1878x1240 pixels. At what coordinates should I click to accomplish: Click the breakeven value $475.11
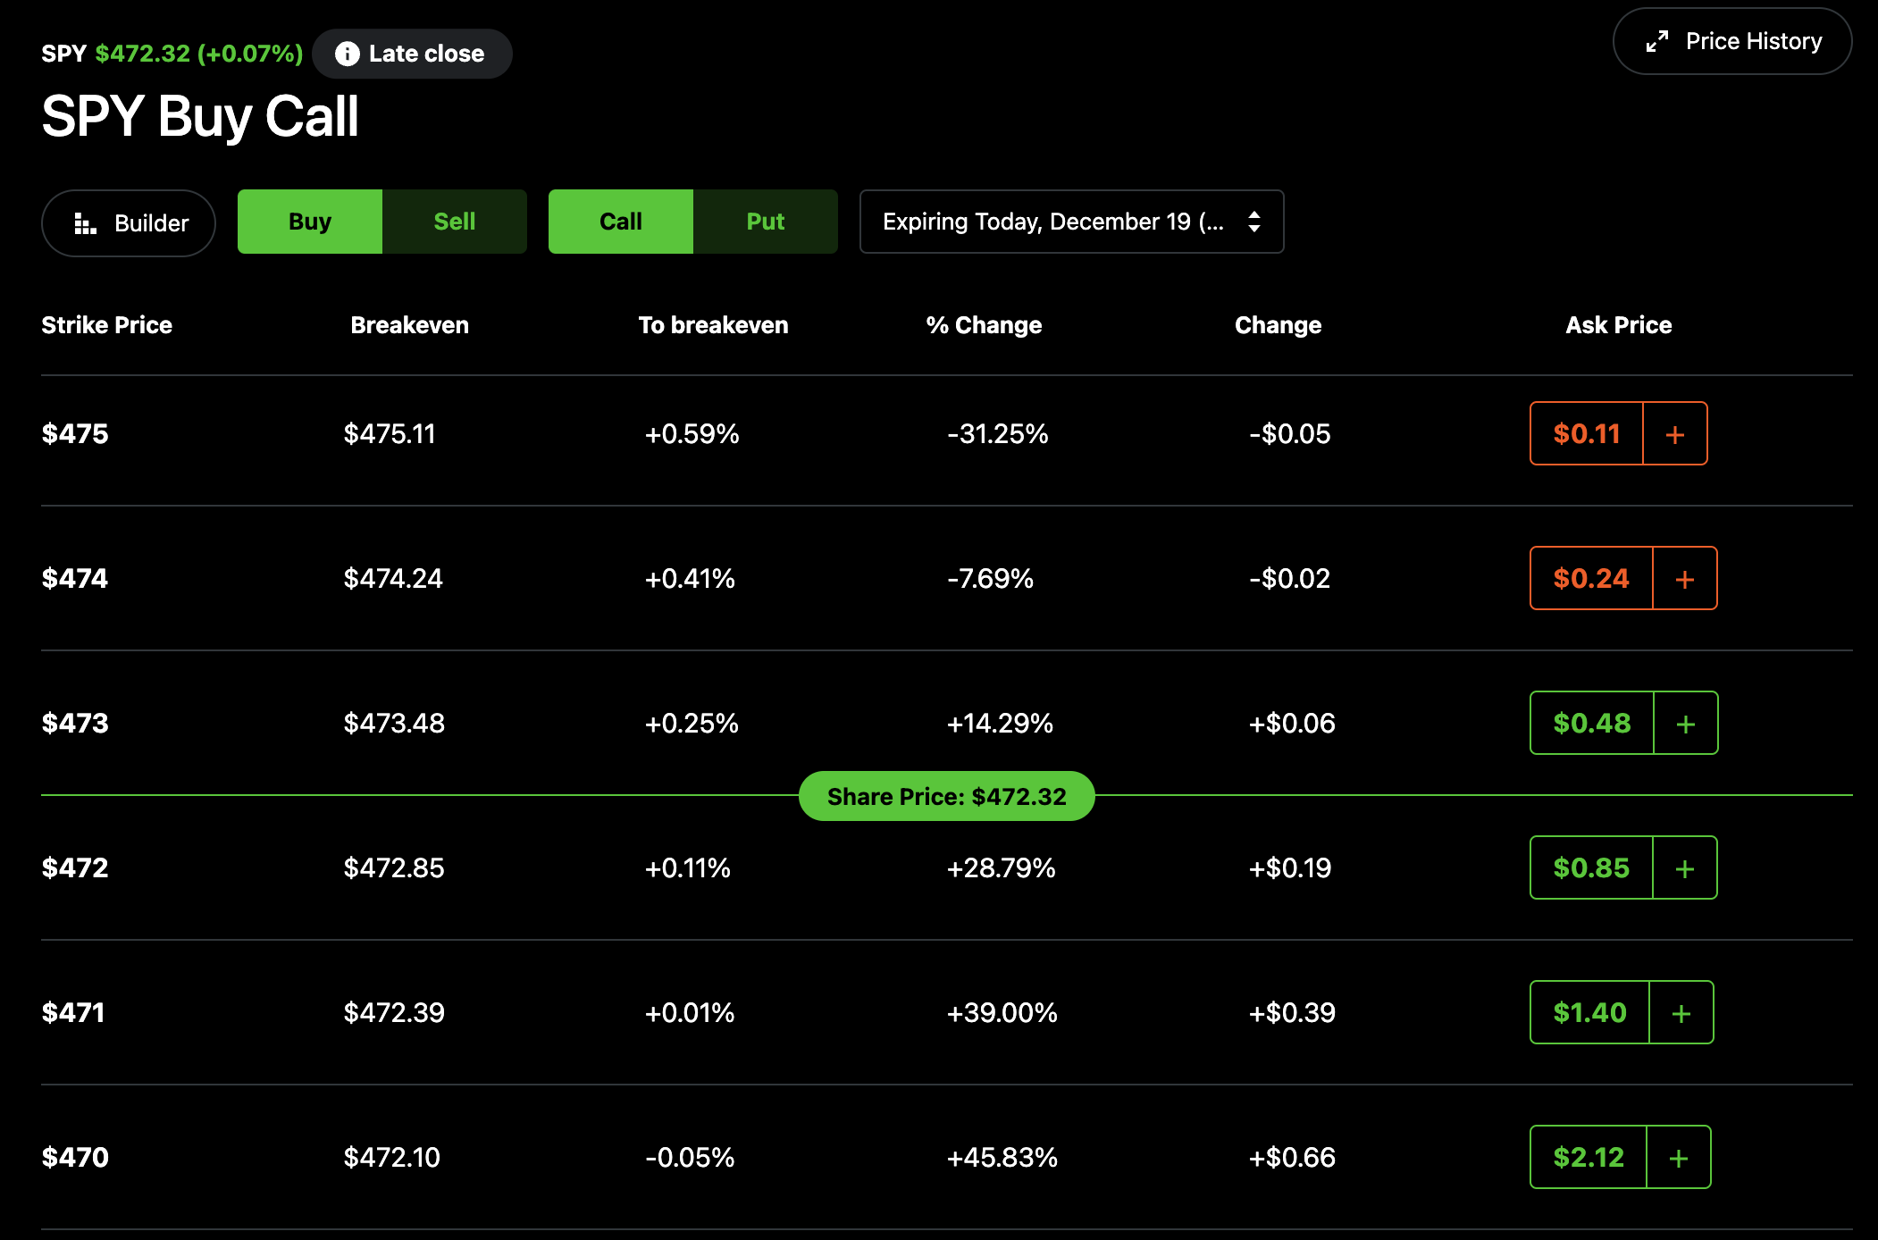pos(390,434)
